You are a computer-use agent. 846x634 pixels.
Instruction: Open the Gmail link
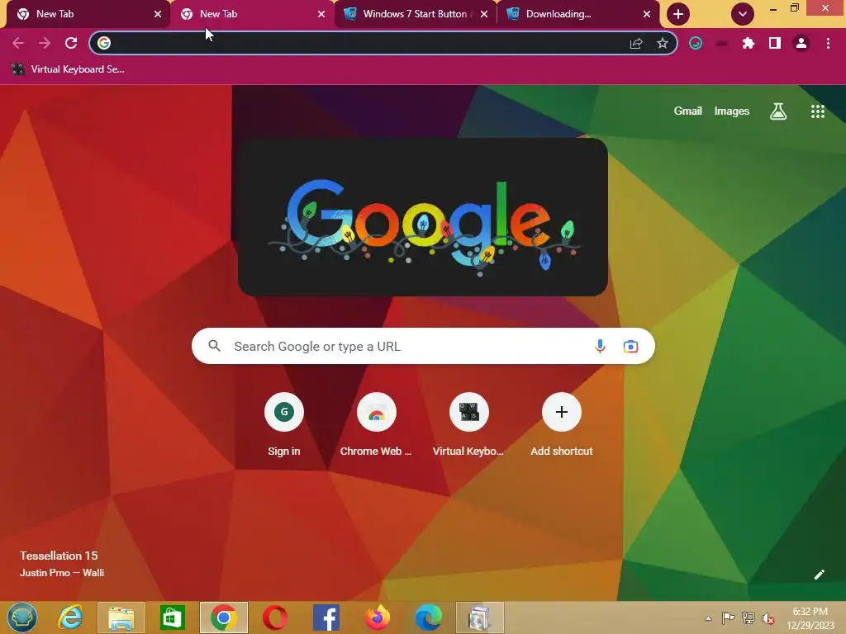tap(687, 111)
